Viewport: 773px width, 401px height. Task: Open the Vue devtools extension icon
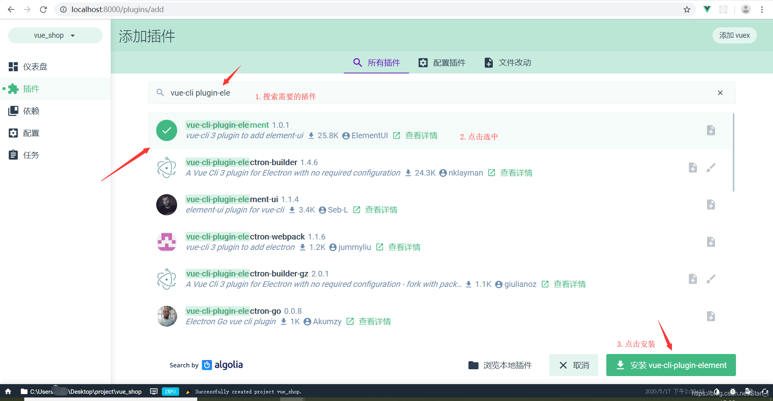tap(707, 9)
